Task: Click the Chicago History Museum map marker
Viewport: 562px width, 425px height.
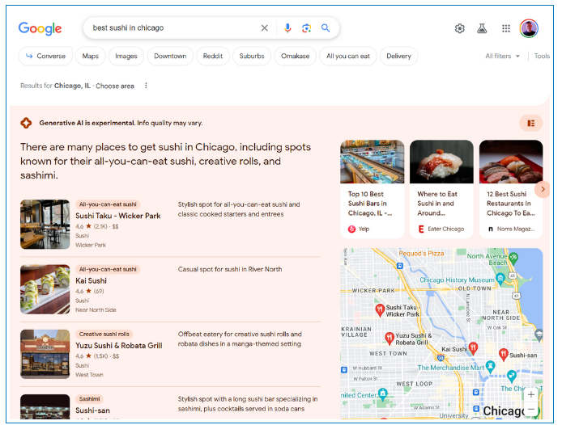Action: (500, 278)
